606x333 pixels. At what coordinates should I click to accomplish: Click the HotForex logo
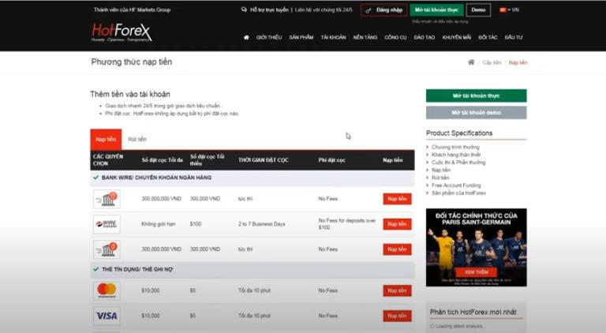pos(121,33)
